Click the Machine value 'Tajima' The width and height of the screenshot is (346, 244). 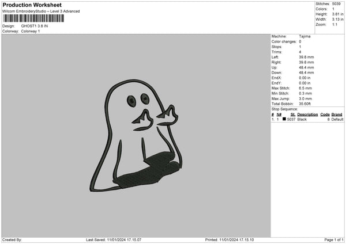coord(304,36)
